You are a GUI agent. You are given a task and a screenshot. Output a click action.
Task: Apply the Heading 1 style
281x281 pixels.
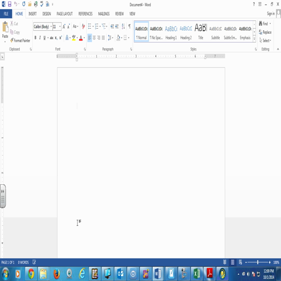click(171, 32)
